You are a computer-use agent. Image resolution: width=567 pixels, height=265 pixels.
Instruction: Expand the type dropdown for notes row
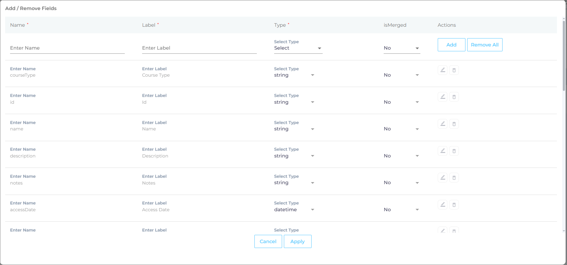coord(294,183)
